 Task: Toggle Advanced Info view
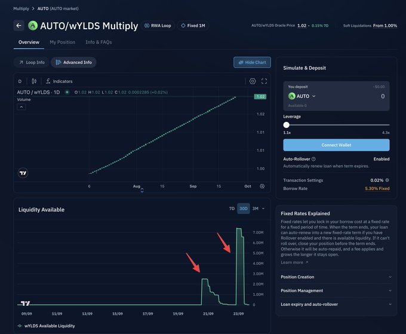(73, 63)
